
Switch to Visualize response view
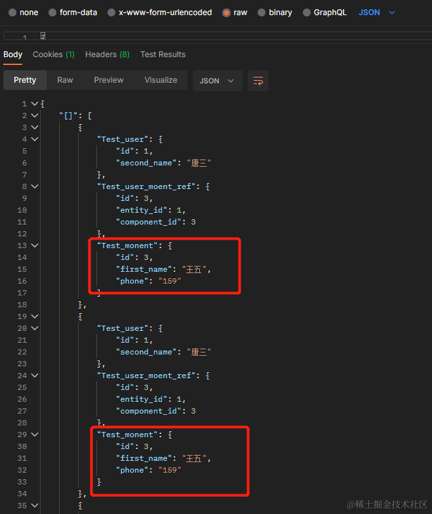tap(161, 80)
